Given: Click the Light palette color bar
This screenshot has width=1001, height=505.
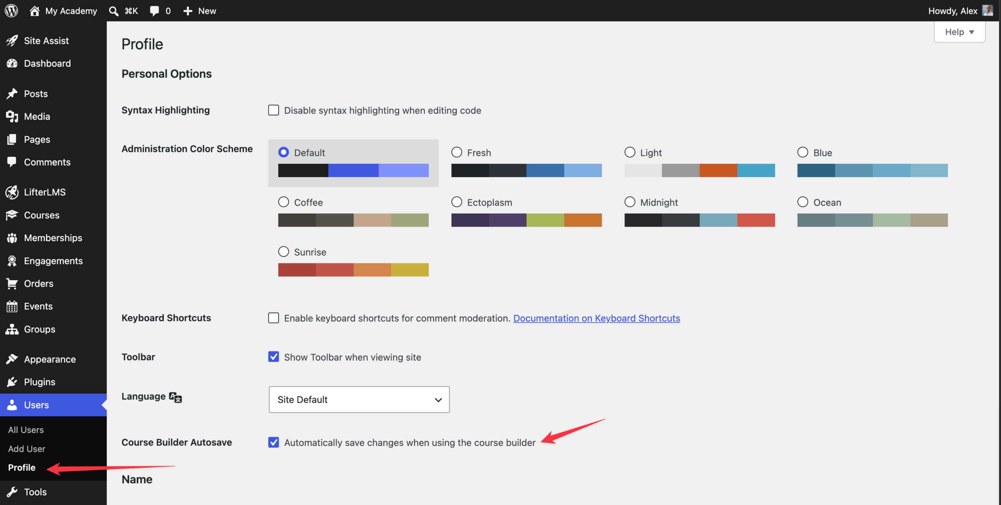Looking at the screenshot, I should [x=700, y=170].
